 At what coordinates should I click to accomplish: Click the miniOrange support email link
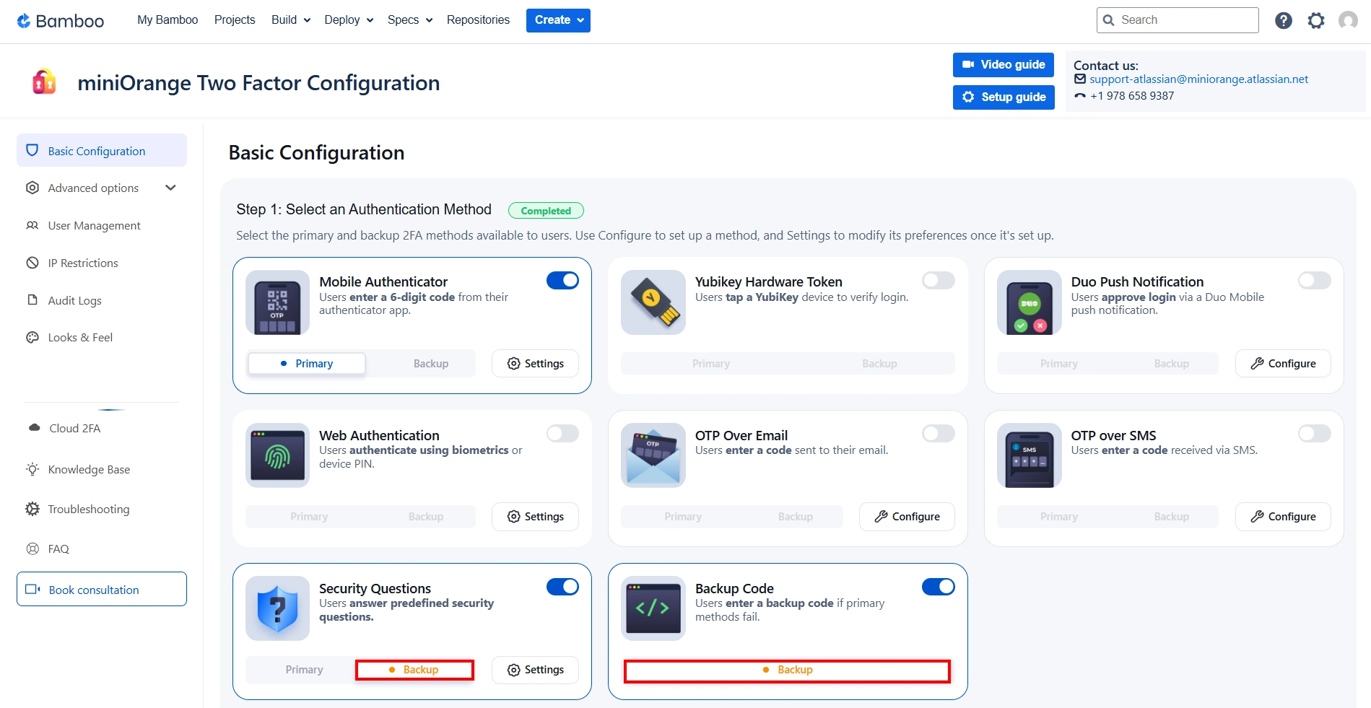1198,79
